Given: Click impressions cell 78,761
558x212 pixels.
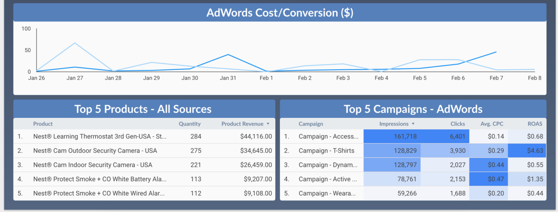Looking at the screenshot, I should click(392, 179).
